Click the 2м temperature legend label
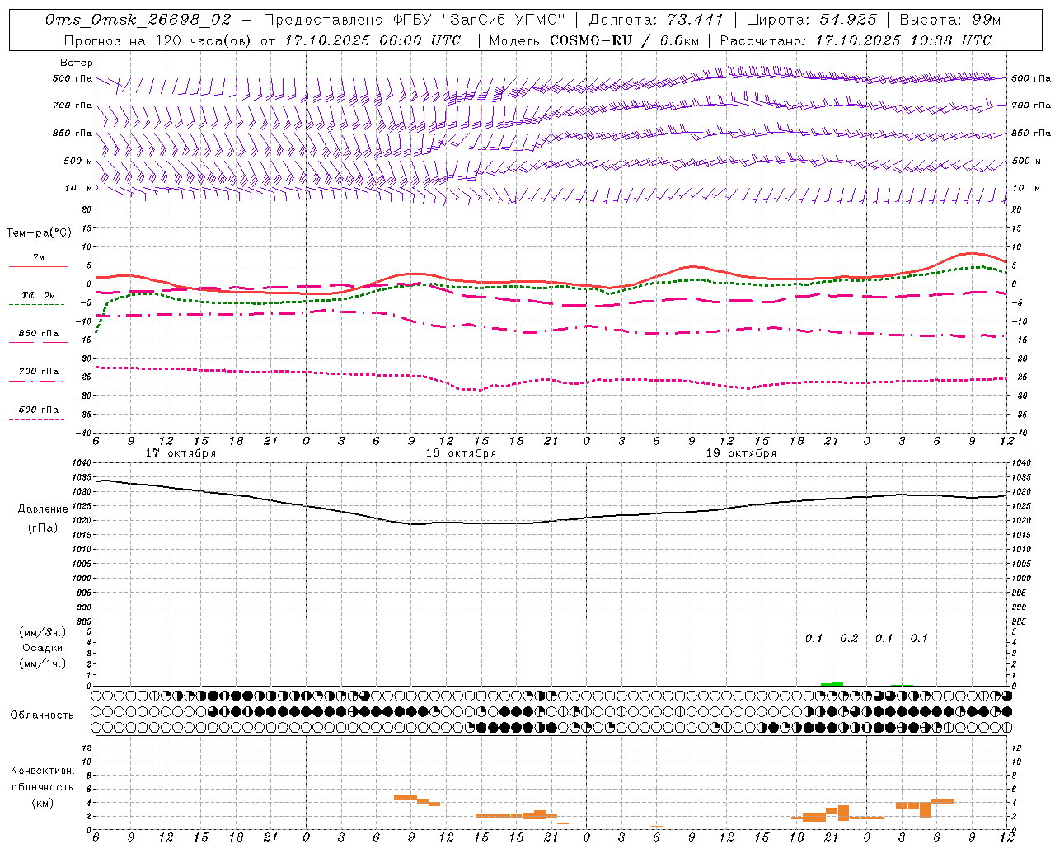The height and width of the screenshot is (844, 1055). (39, 258)
